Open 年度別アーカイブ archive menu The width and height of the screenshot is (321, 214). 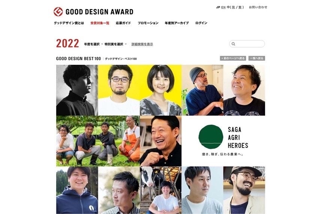(177, 23)
